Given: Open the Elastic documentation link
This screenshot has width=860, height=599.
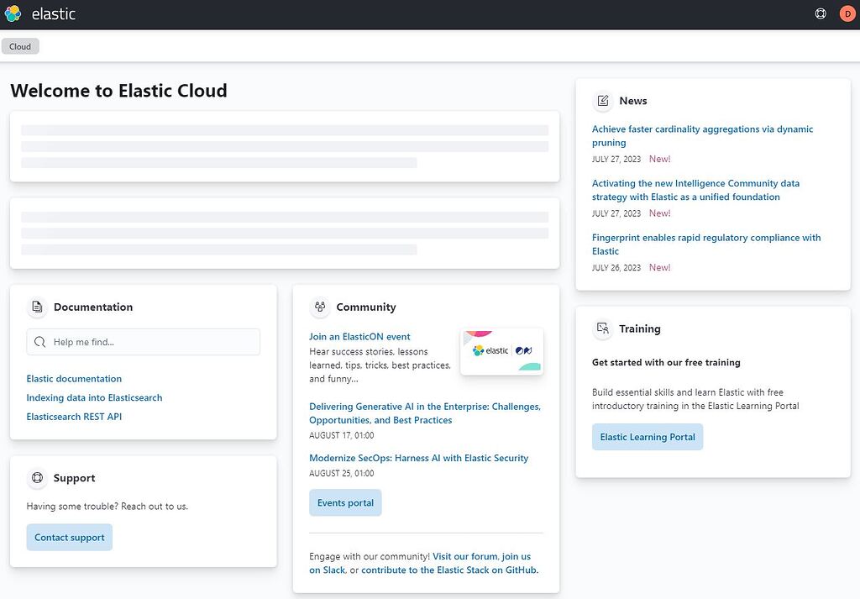Looking at the screenshot, I should (x=73, y=378).
